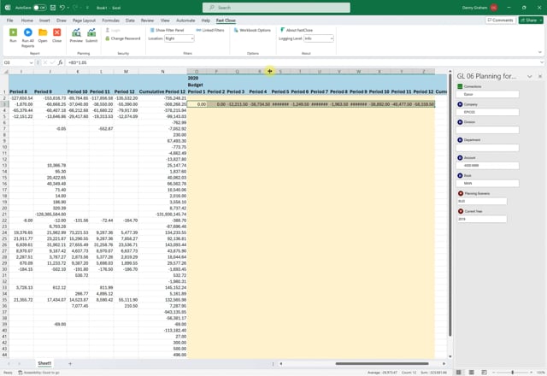This screenshot has height=376, width=547.
Task: Open a report with the Open folder icon
Action: [x=43, y=32]
